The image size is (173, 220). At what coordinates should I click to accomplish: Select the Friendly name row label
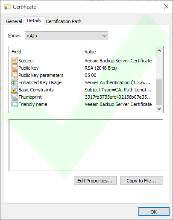point(33,104)
